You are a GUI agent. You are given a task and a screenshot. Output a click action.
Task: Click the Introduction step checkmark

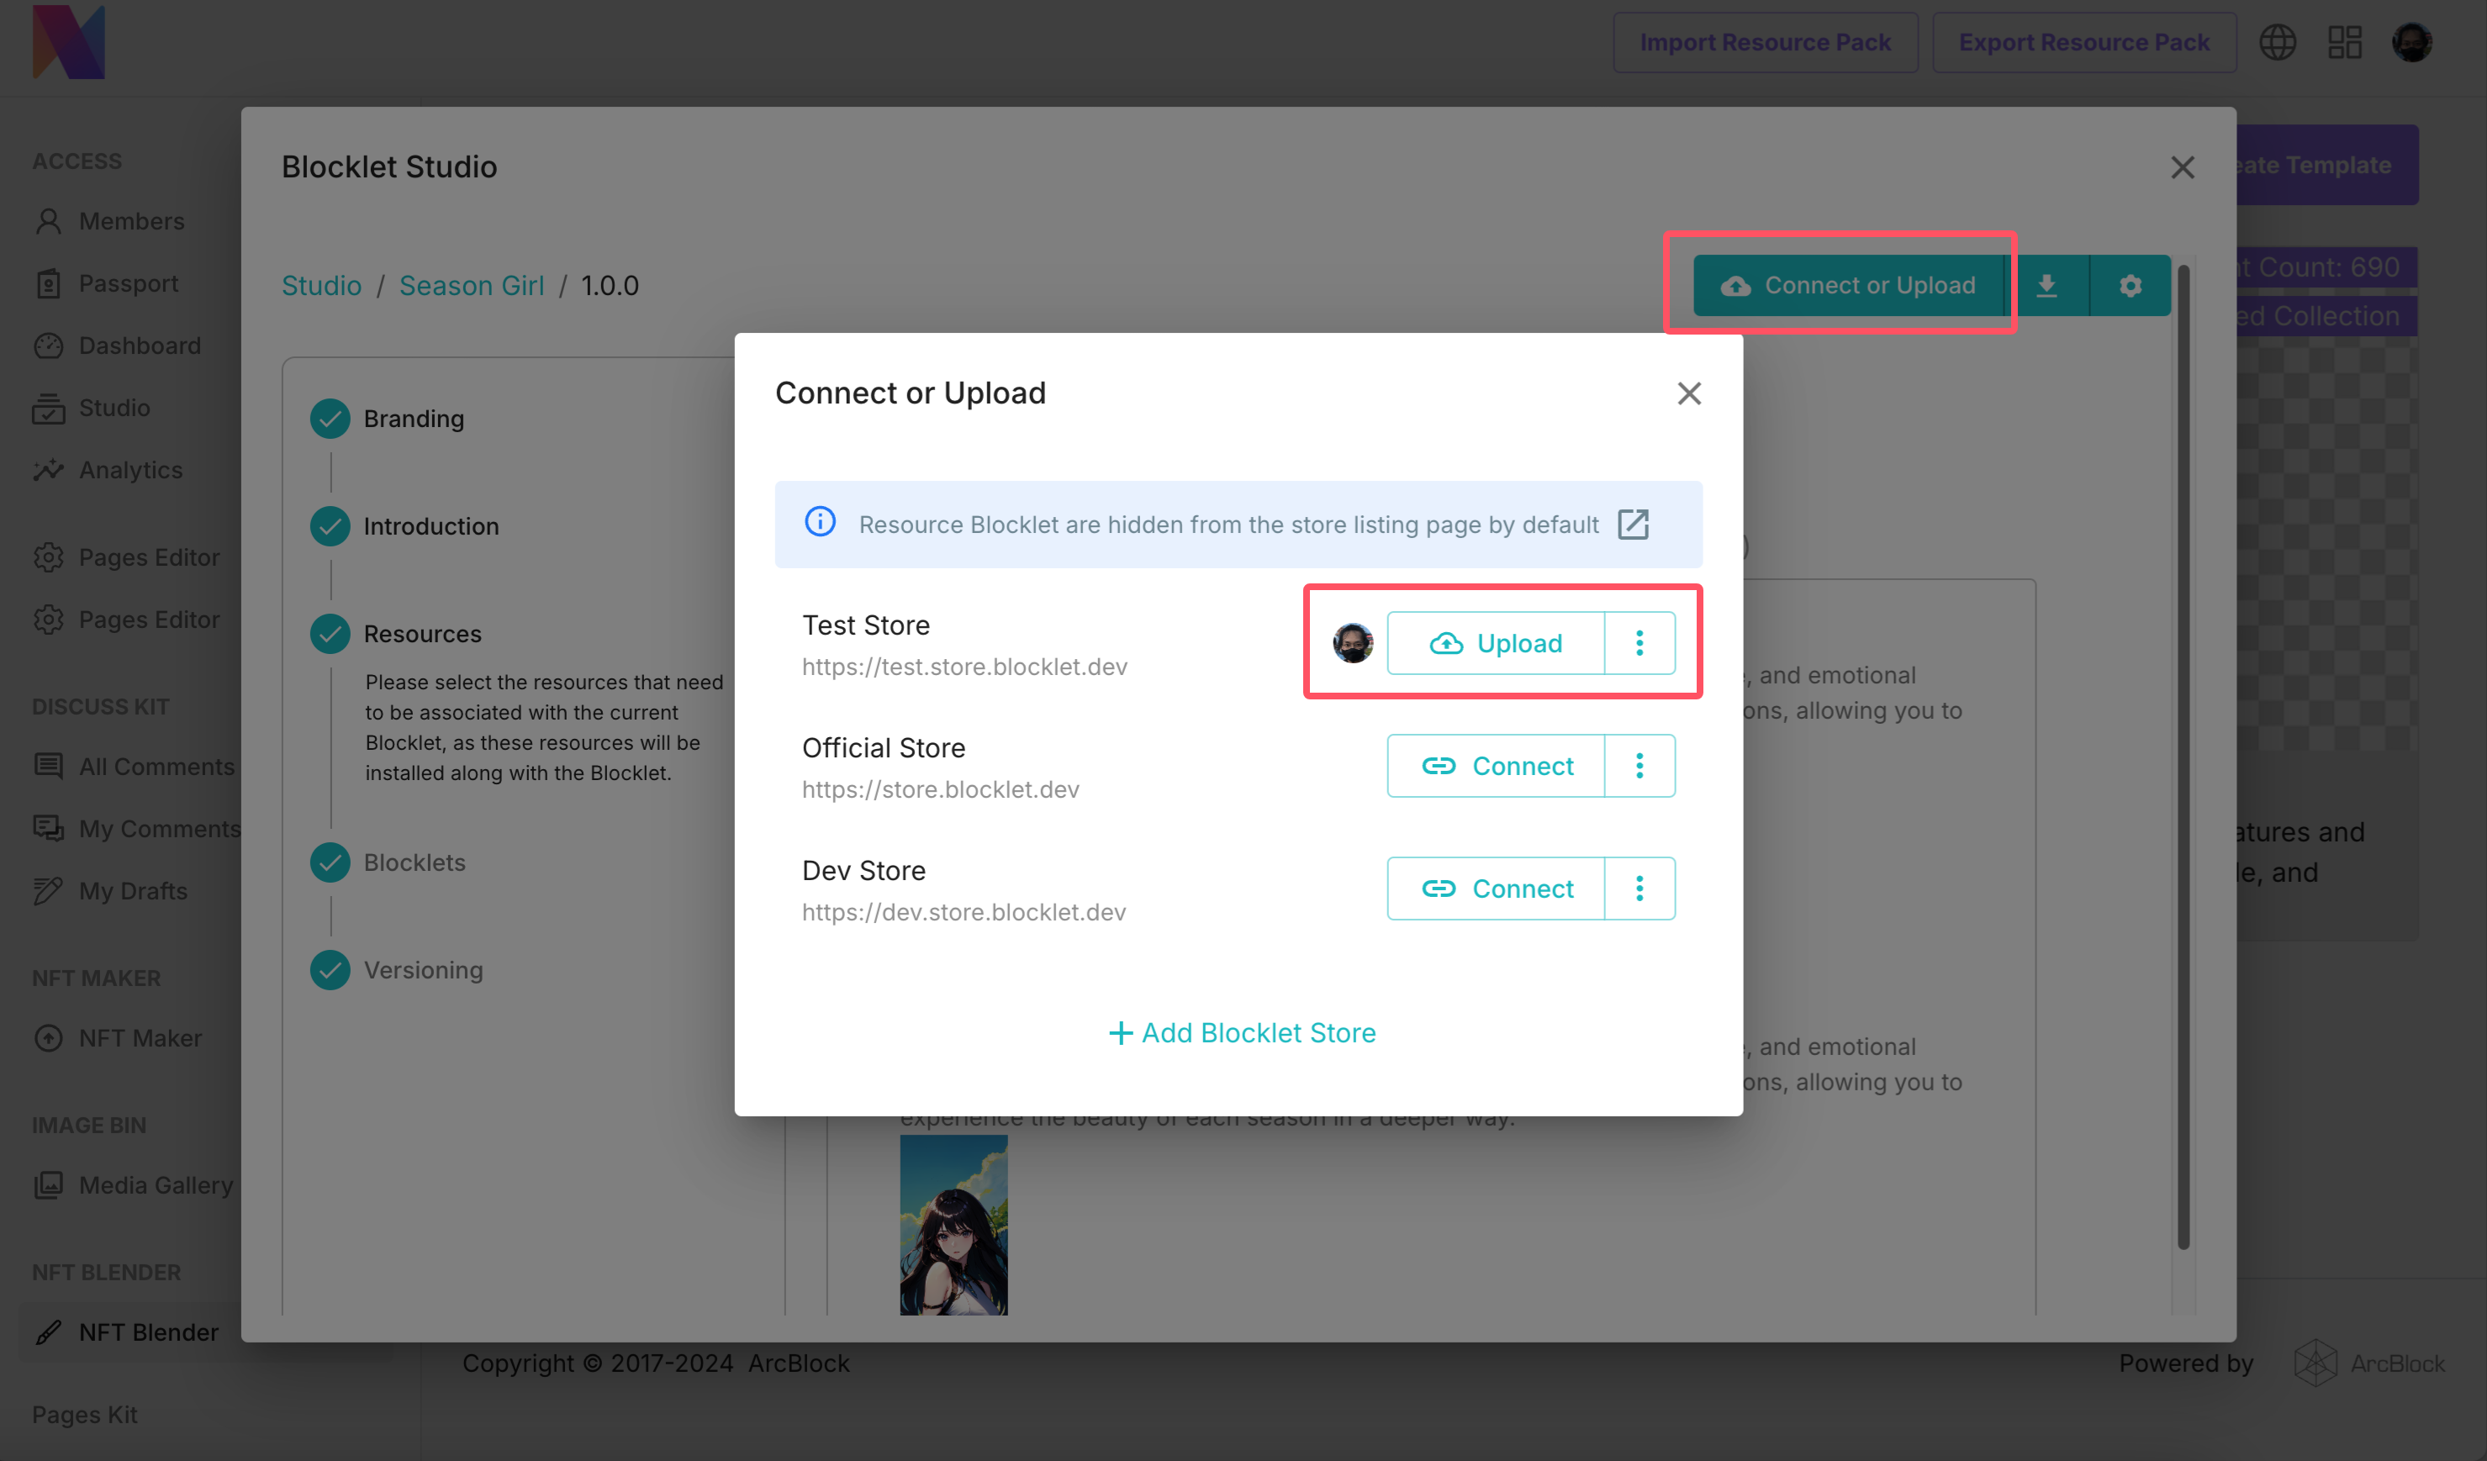[330, 525]
